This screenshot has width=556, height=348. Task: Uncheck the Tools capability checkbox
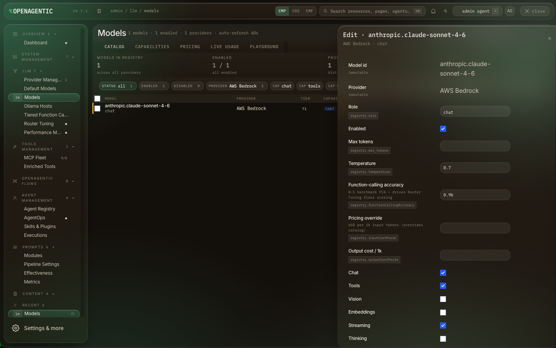click(x=443, y=286)
